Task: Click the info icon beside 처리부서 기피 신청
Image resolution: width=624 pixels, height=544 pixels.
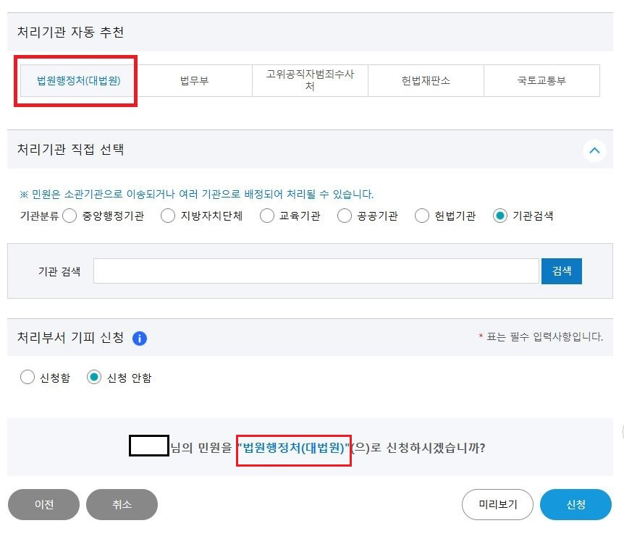Action: tap(140, 338)
